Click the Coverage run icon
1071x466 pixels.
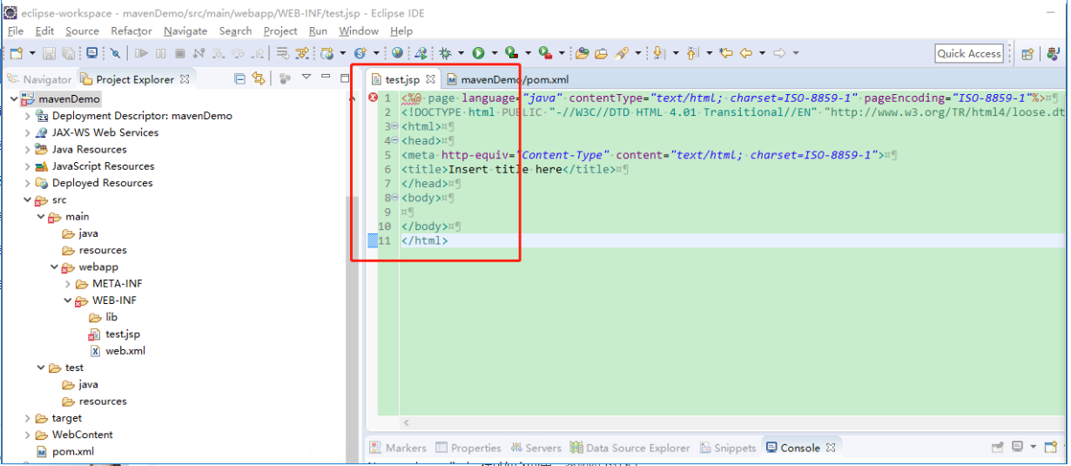coord(511,53)
